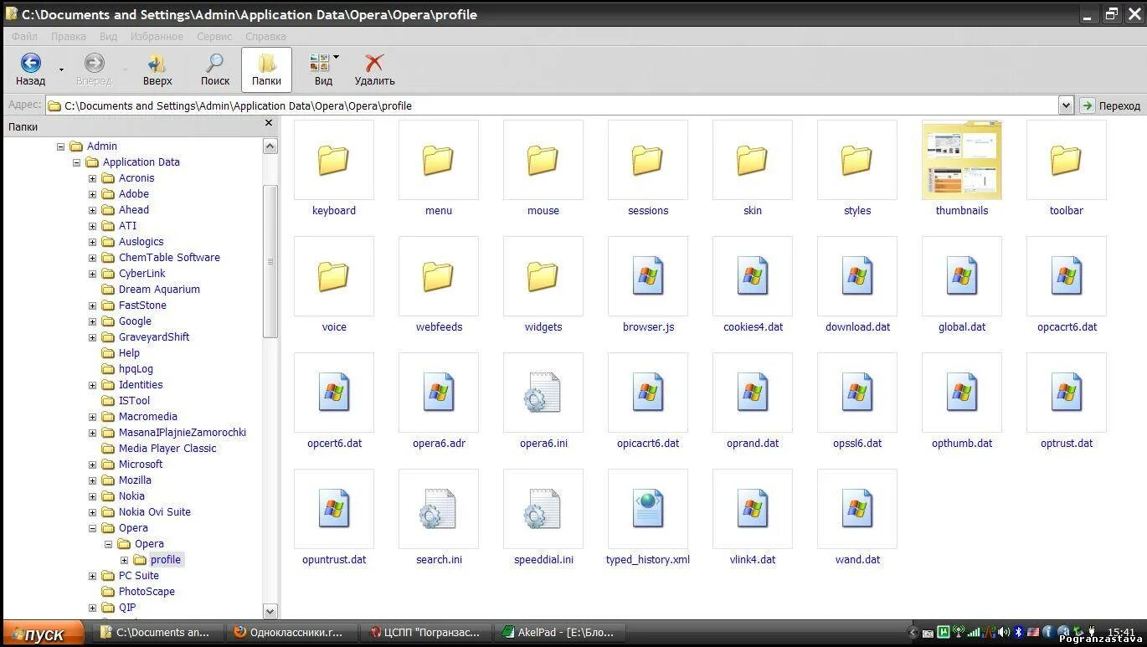
Task: Select the opuntrust.dat file icon
Action: click(333, 508)
